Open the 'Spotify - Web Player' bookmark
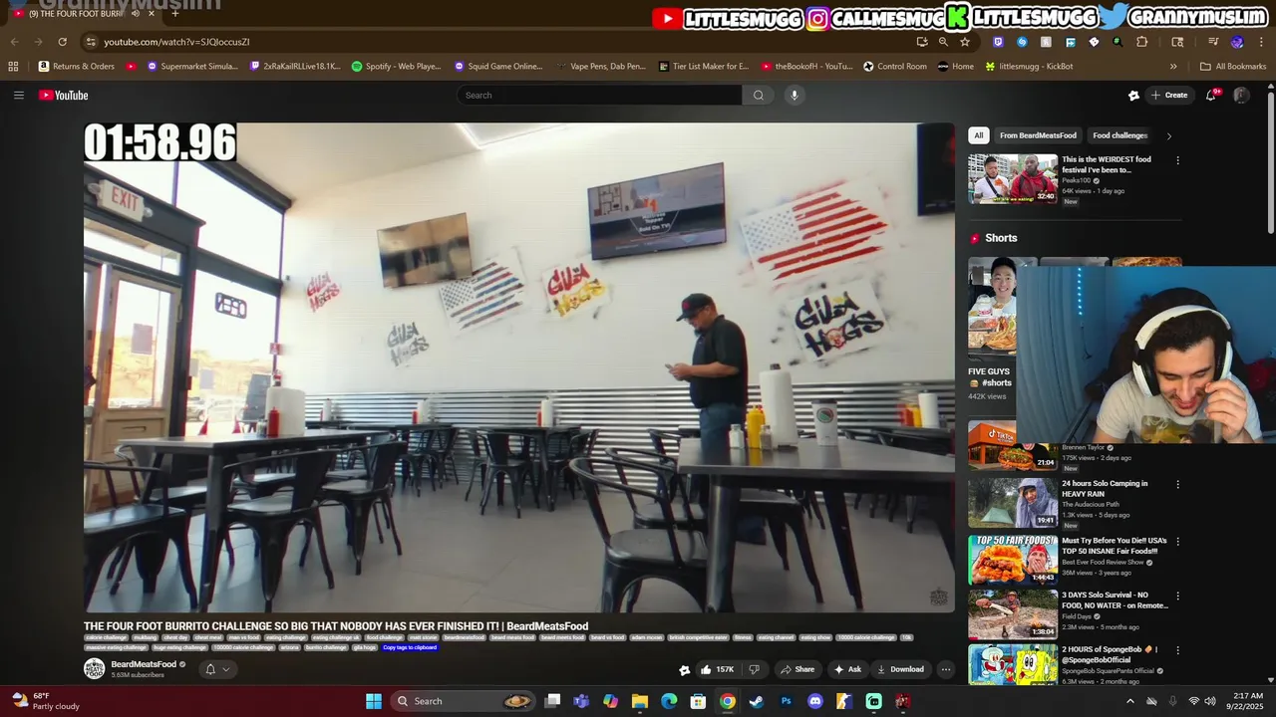 click(x=396, y=66)
